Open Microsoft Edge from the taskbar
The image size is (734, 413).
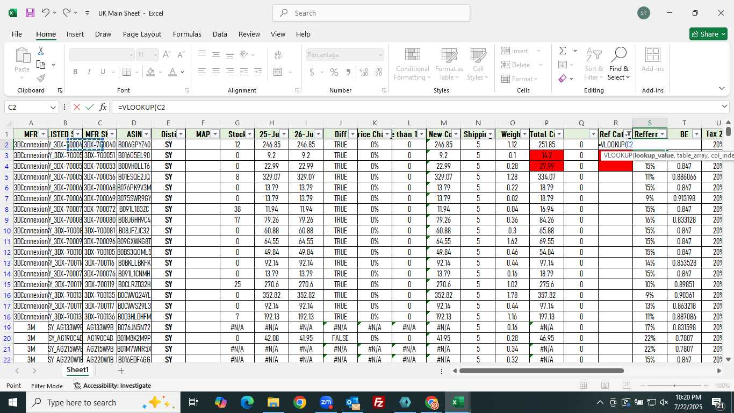pos(247,402)
